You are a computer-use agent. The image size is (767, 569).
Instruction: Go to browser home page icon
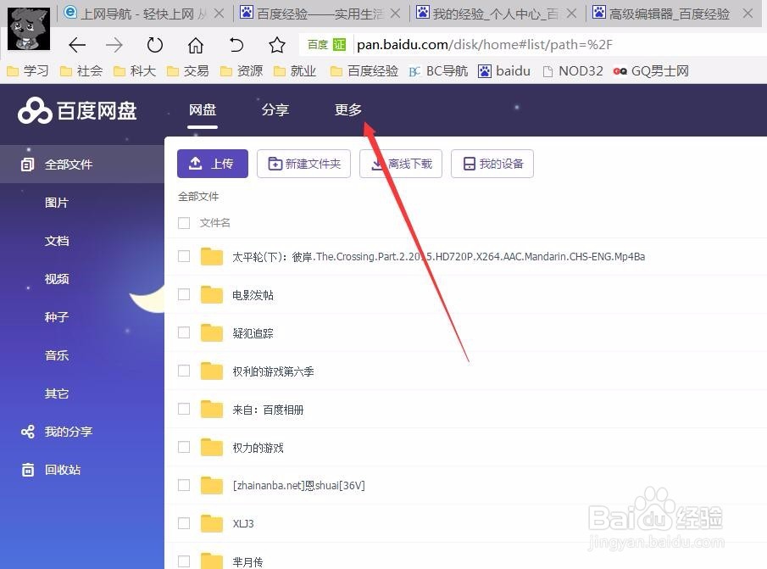click(x=196, y=45)
